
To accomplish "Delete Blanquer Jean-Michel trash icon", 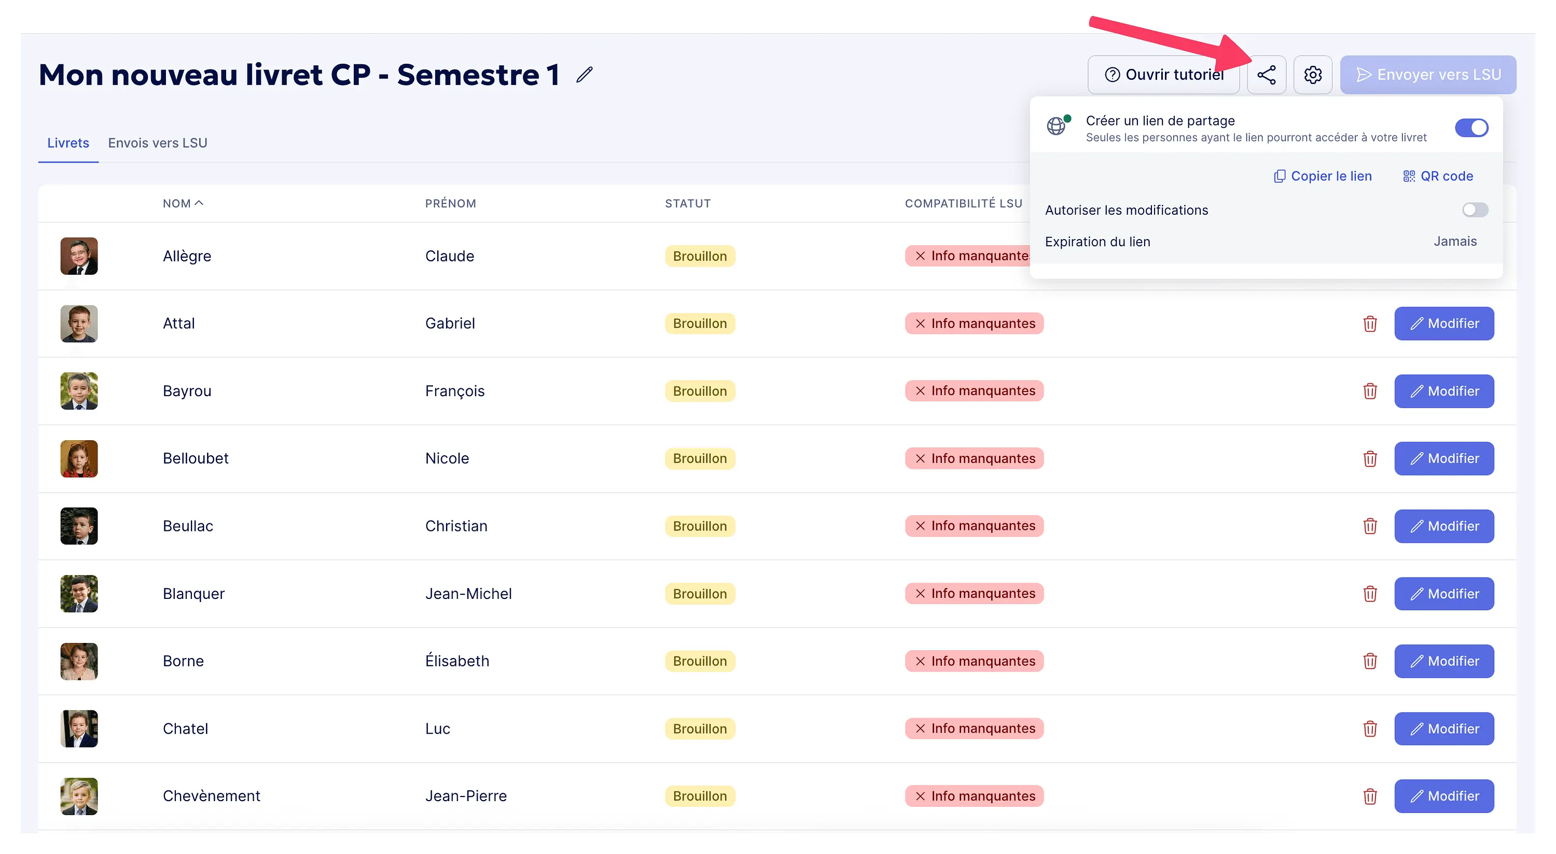I will click(x=1369, y=594).
